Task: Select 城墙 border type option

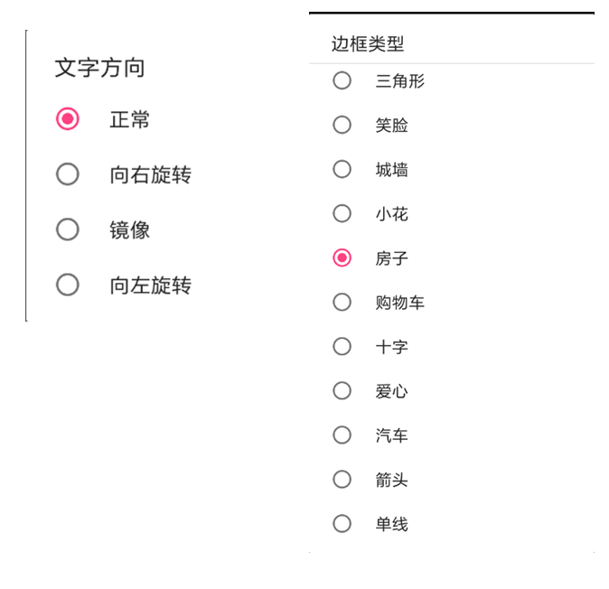Action: (x=342, y=169)
